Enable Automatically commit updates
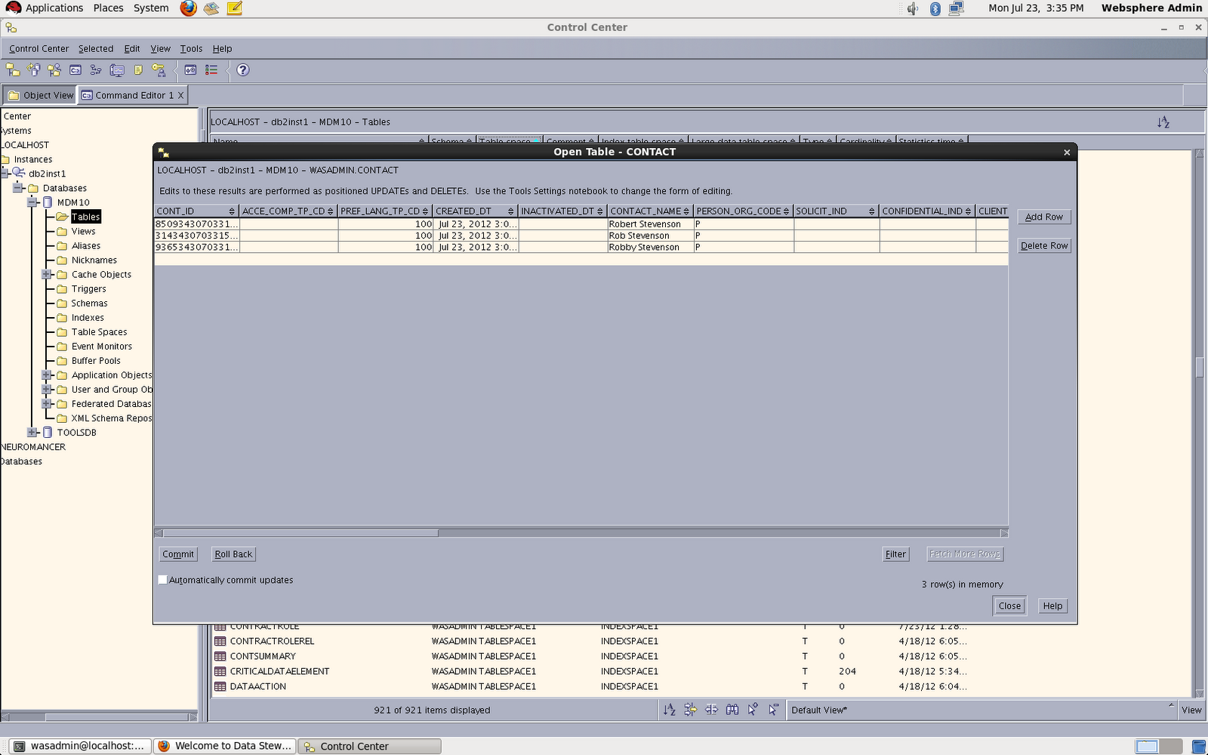This screenshot has height=755, width=1208. click(x=162, y=579)
